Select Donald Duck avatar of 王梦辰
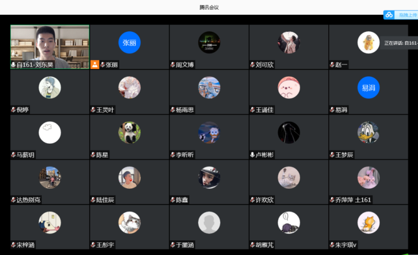The height and width of the screenshot is (255, 418). (368, 133)
